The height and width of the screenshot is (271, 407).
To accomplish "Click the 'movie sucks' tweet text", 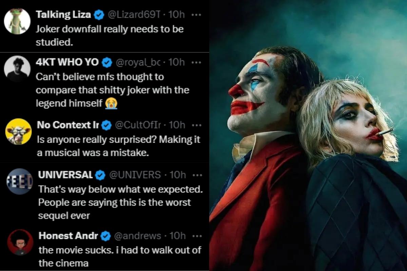I will pos(119,256).
